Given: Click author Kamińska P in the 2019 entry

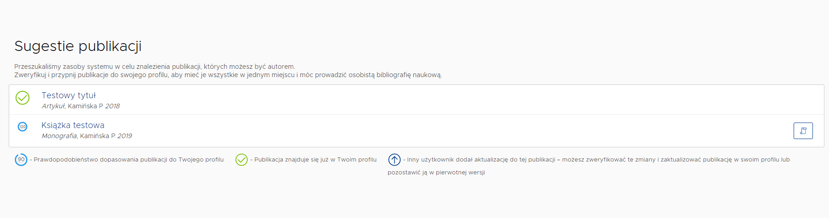Looking at the screenshot, I should coord(97,136).
